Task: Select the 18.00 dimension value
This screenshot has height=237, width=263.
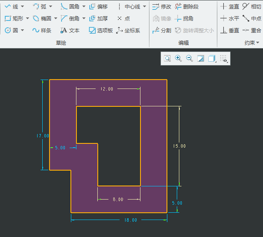Action: [x=131, y=220]
